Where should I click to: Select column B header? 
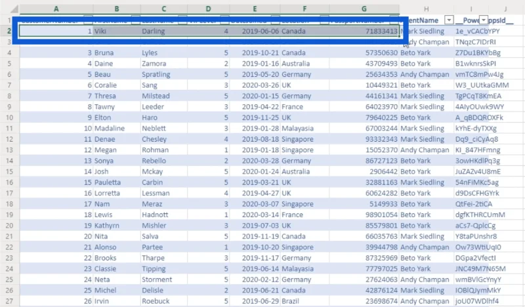tap(117, 9)
